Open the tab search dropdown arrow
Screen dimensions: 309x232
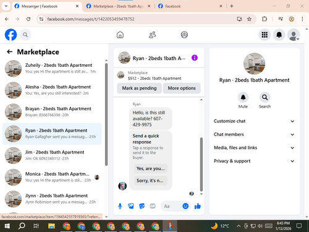pos(6,6)
